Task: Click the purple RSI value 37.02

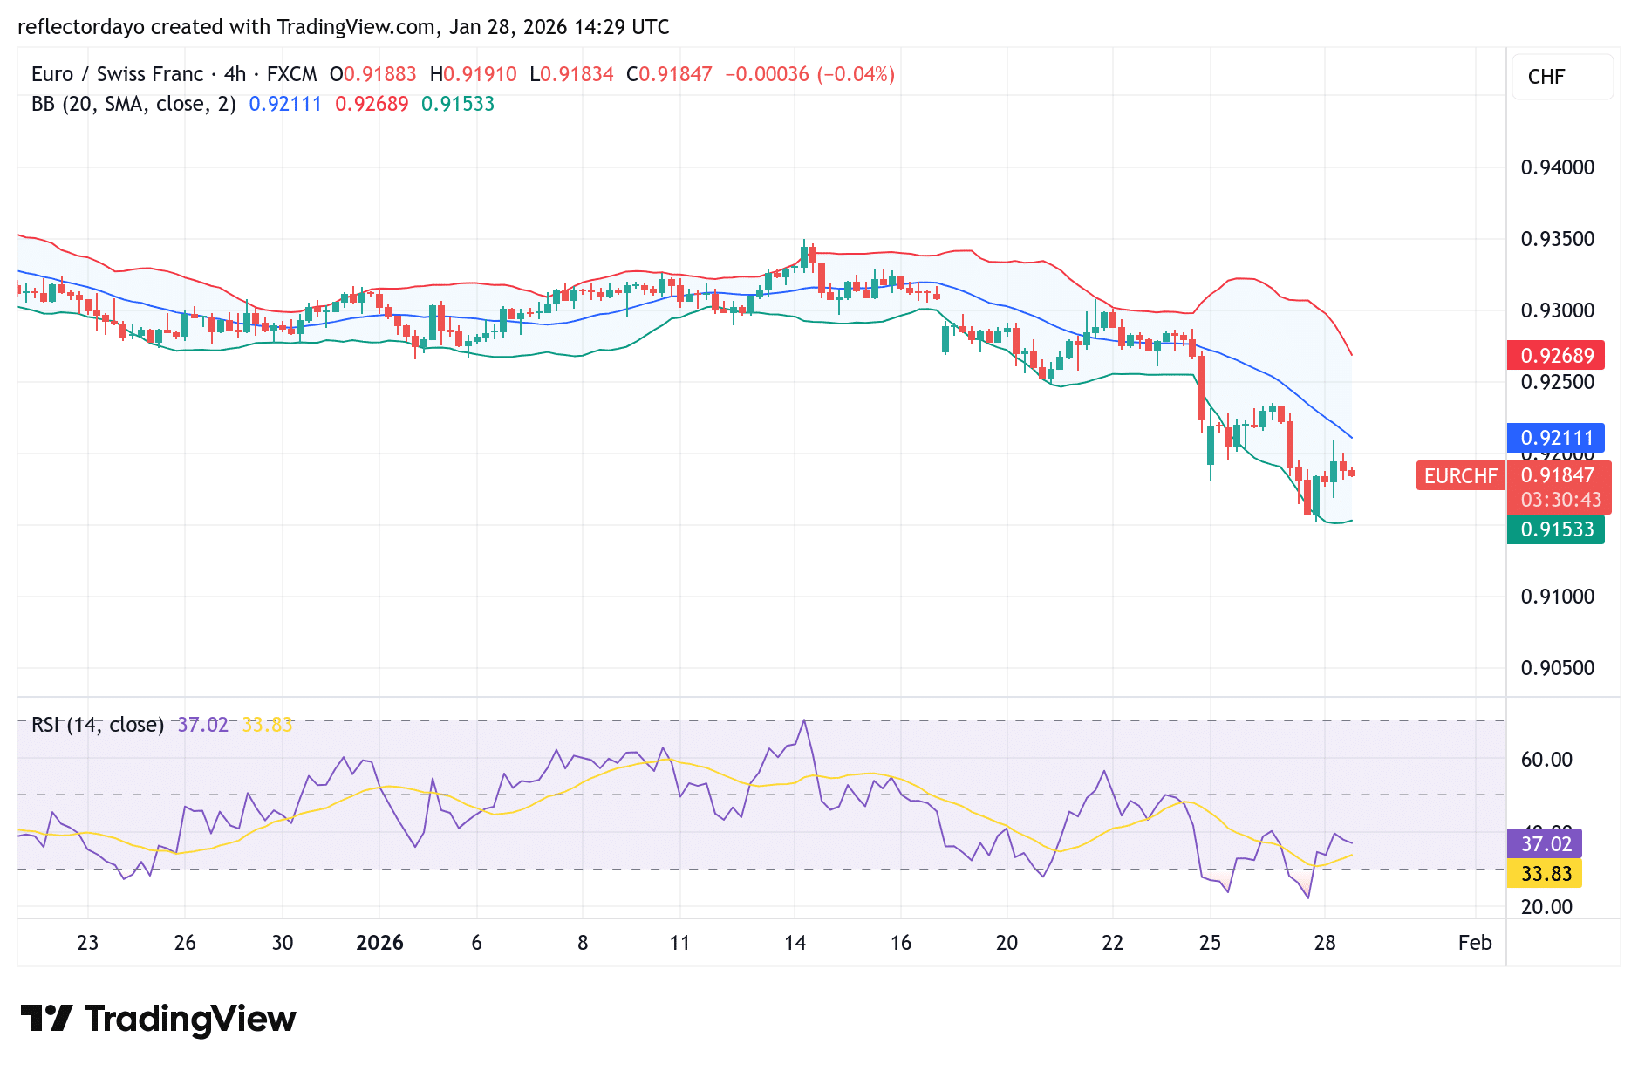Action: pos(1545,843)
